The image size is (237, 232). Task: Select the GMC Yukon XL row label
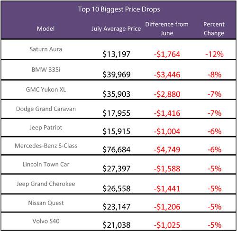(46, 90)
